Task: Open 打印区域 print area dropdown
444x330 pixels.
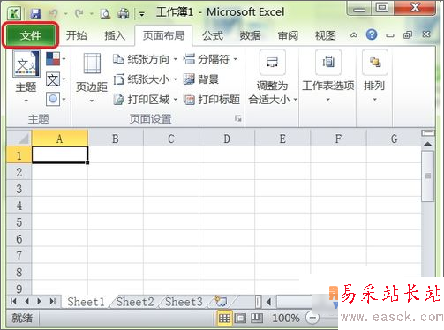Action: pos(145,100)
